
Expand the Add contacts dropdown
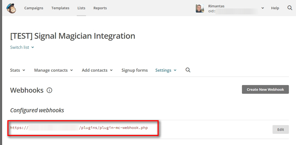coord(97,70)
